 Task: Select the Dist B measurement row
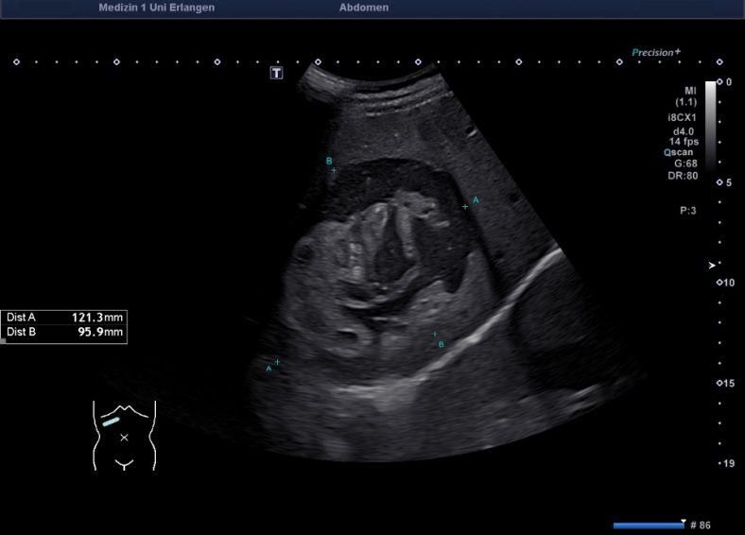pos(63,333)
